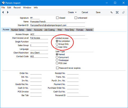
Task: Click the app logo in title bar
Action: click(x=3, y=3)
